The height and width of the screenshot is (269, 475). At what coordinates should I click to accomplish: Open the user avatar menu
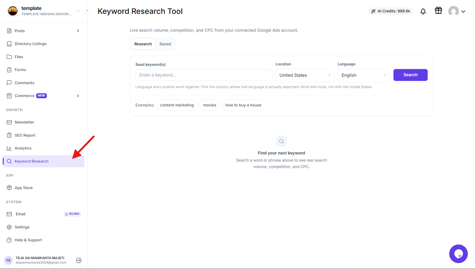(457, 11)
